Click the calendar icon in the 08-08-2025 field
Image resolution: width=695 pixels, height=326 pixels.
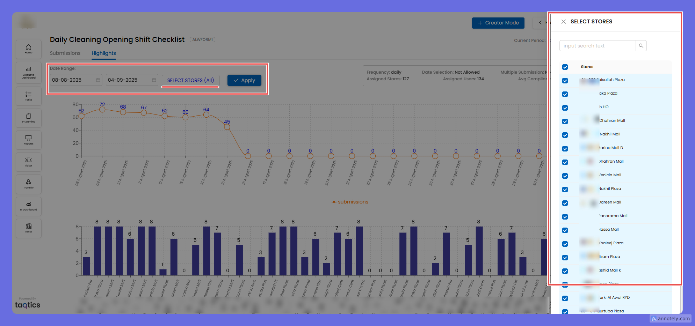tap(98, 80)
